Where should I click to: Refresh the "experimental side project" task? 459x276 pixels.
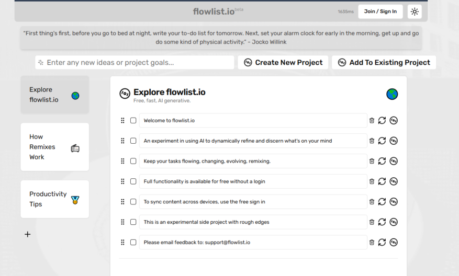[x=382, y=222]
